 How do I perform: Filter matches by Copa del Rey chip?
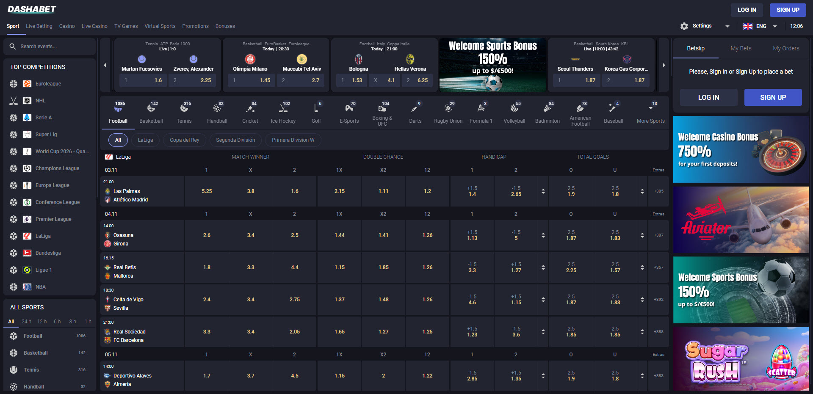185,140
